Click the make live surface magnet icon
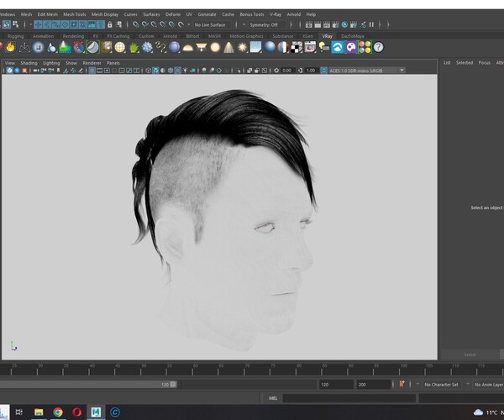Image resolution: width=504 pixels, height=420 pixels. (181, 24)
